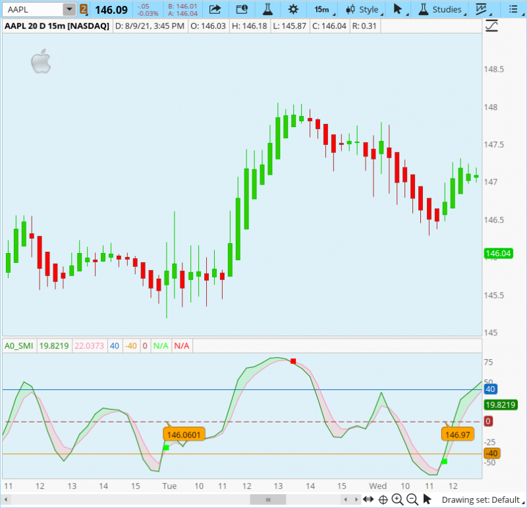Viewport: 527px width, 508px height.
Task: Click the crosshair pan icon
Action: pyautogui.click(x=383, y=499)
